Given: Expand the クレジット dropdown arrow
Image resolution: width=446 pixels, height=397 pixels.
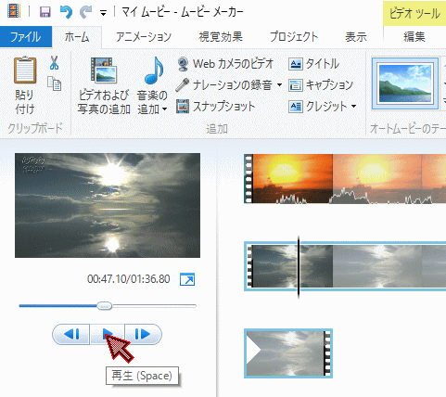Looking at the screenshot, I should tap(354, 107).
